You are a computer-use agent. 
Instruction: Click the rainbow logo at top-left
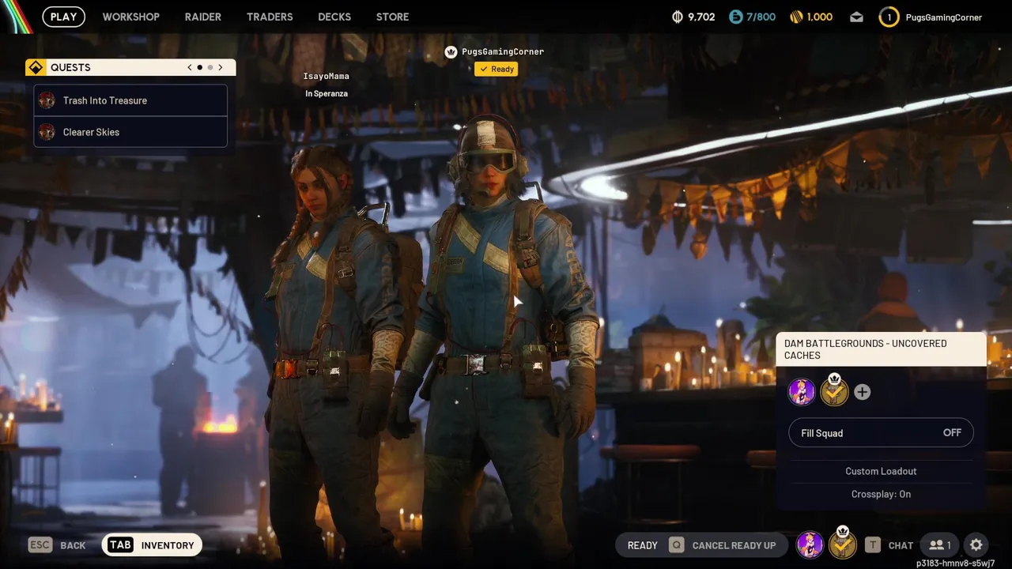point(16,17)
